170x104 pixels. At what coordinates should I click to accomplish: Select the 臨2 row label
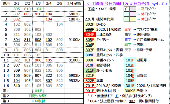[x=6, y=96]
